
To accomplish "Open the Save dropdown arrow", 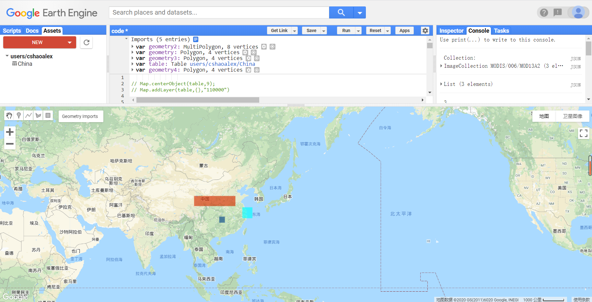I will (323, 30).
